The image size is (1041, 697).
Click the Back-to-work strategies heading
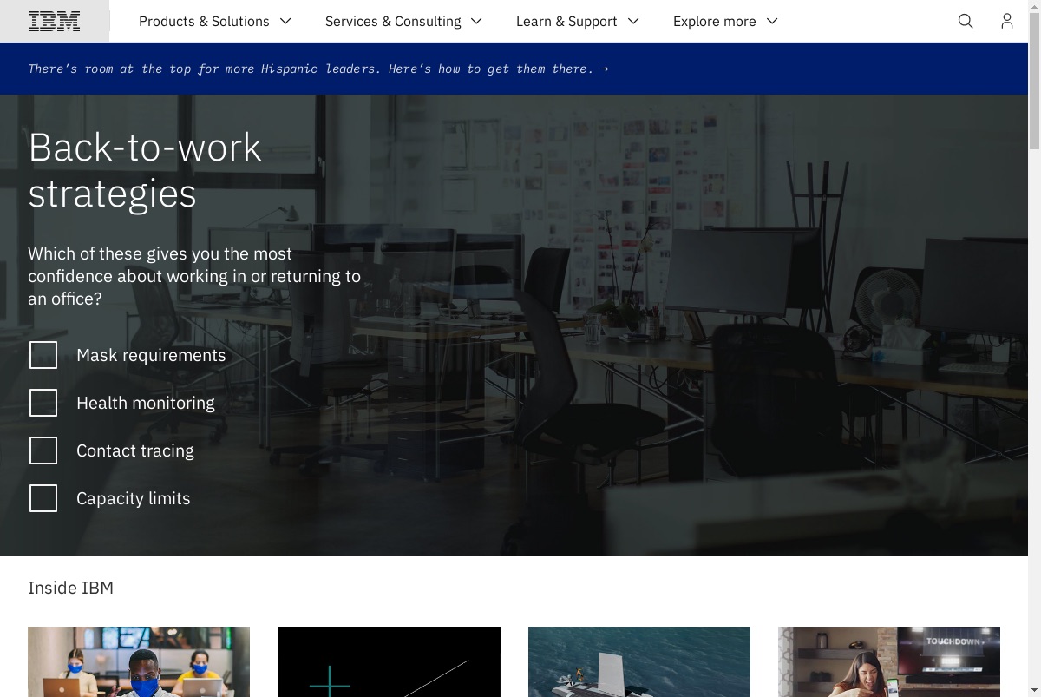coord(145,170)
